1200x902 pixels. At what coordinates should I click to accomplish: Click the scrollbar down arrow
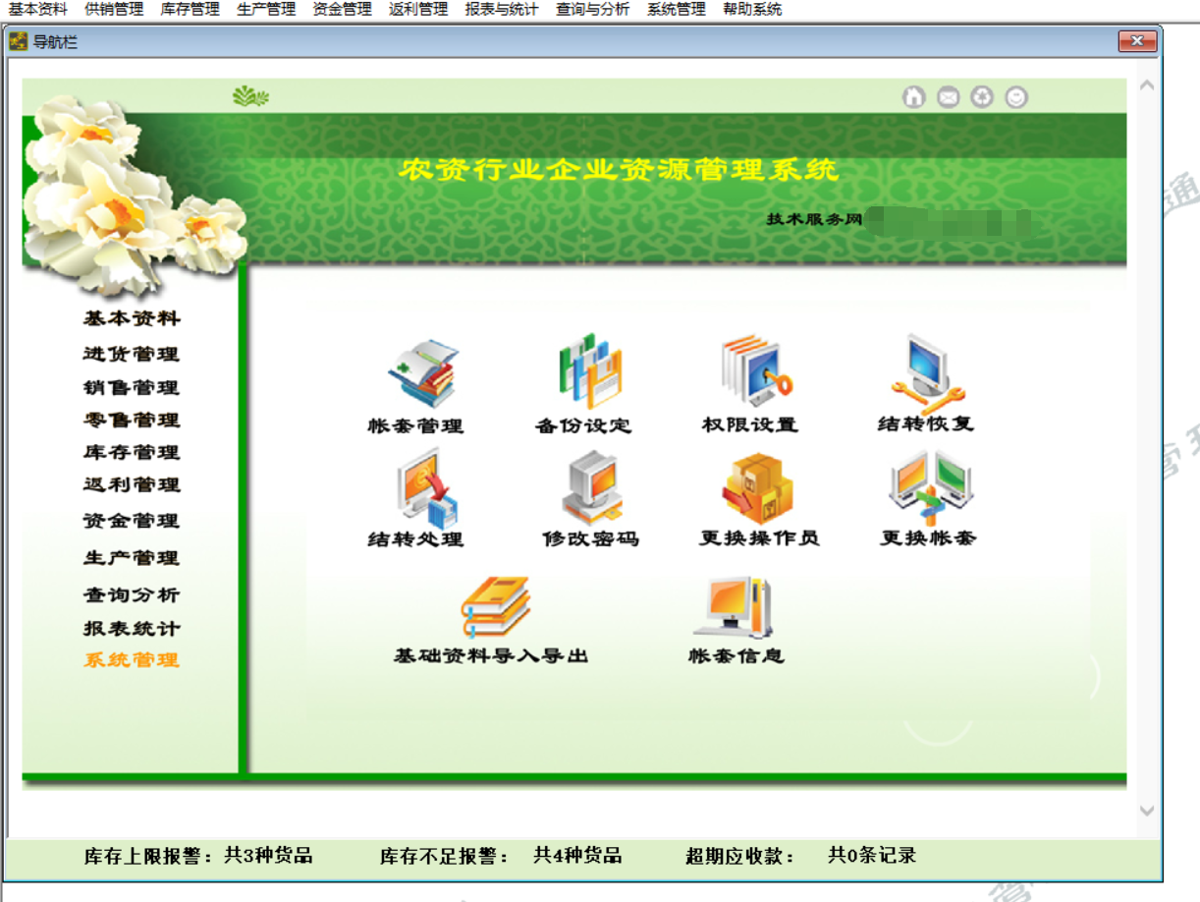1146,811
